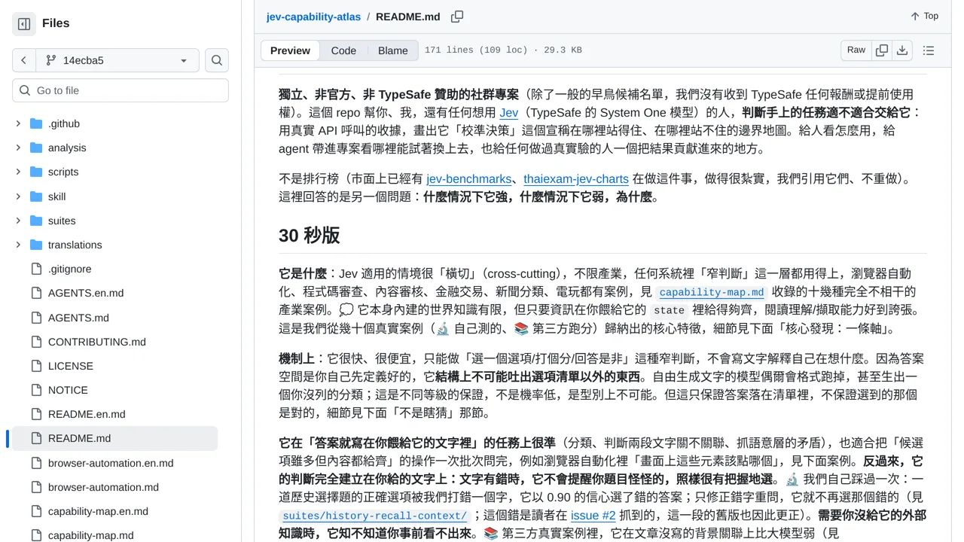Click the analysis folder icon
Screen dimensions: 964x542
36,148
